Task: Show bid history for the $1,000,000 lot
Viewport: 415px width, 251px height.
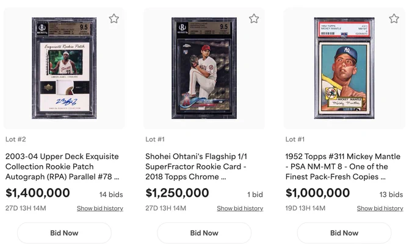Action: pos(380,208)
